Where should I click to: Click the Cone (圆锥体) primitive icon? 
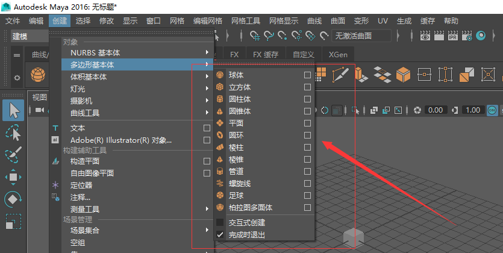220,111
